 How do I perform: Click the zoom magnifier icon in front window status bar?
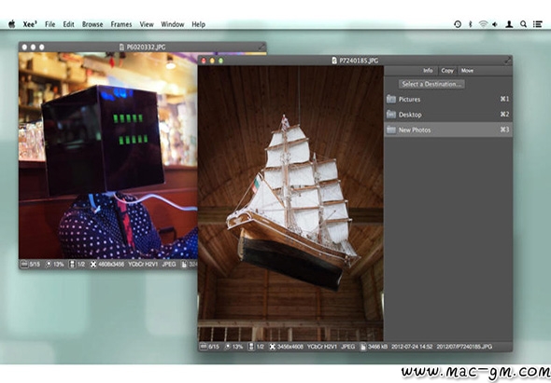tap(228, 347)
